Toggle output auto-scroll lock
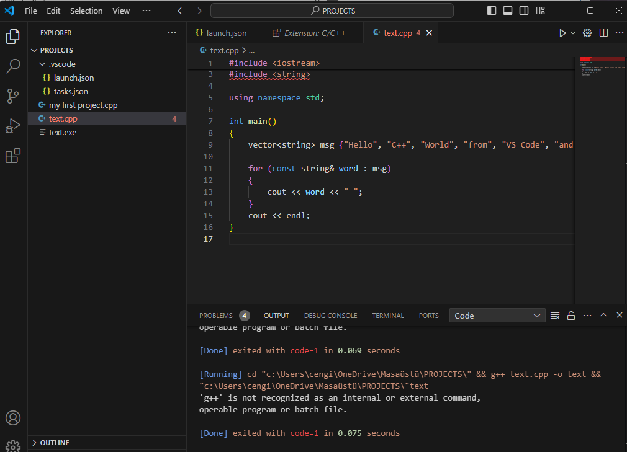627x452 pixels. click(571, 316)
